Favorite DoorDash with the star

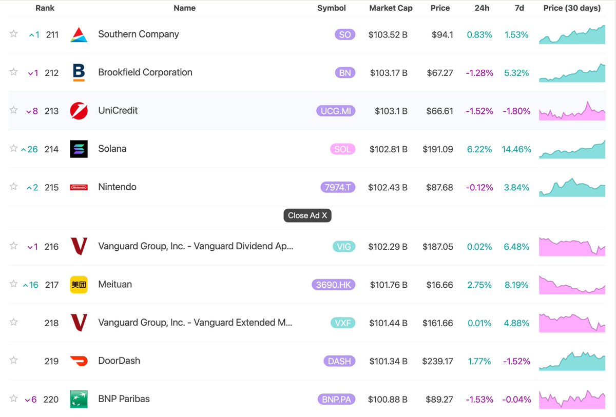tap(14, 360)
